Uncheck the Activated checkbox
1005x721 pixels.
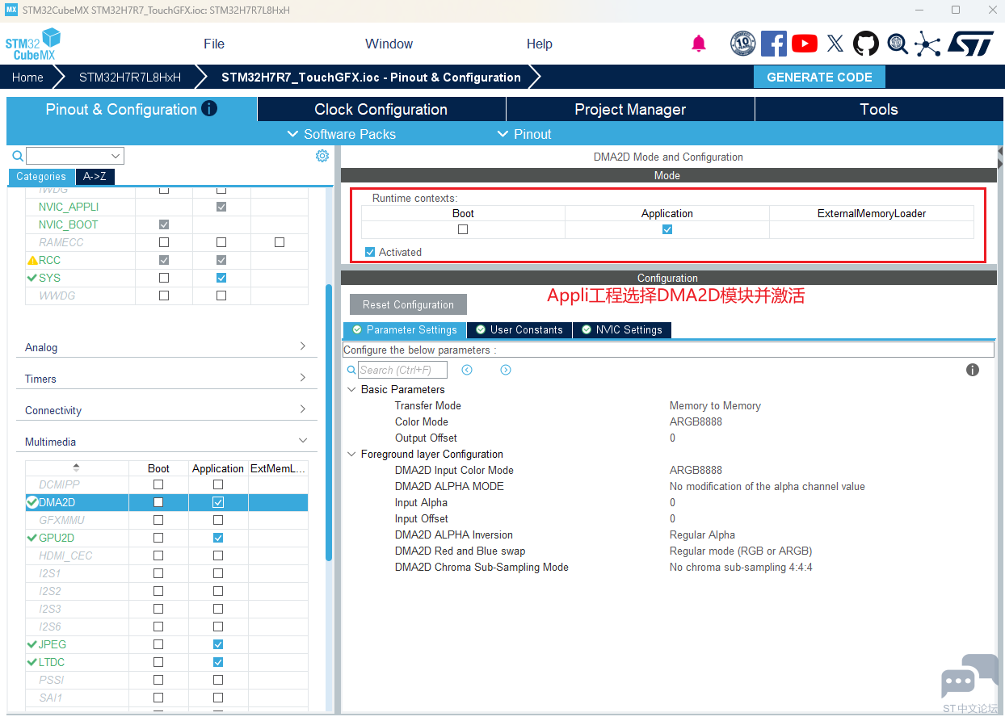point(370,252)
